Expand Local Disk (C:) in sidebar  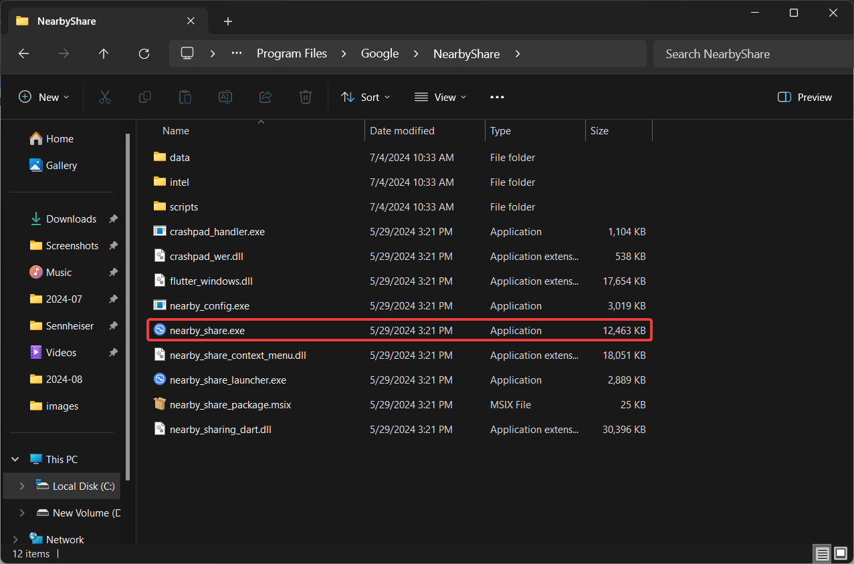click(22, 486)
